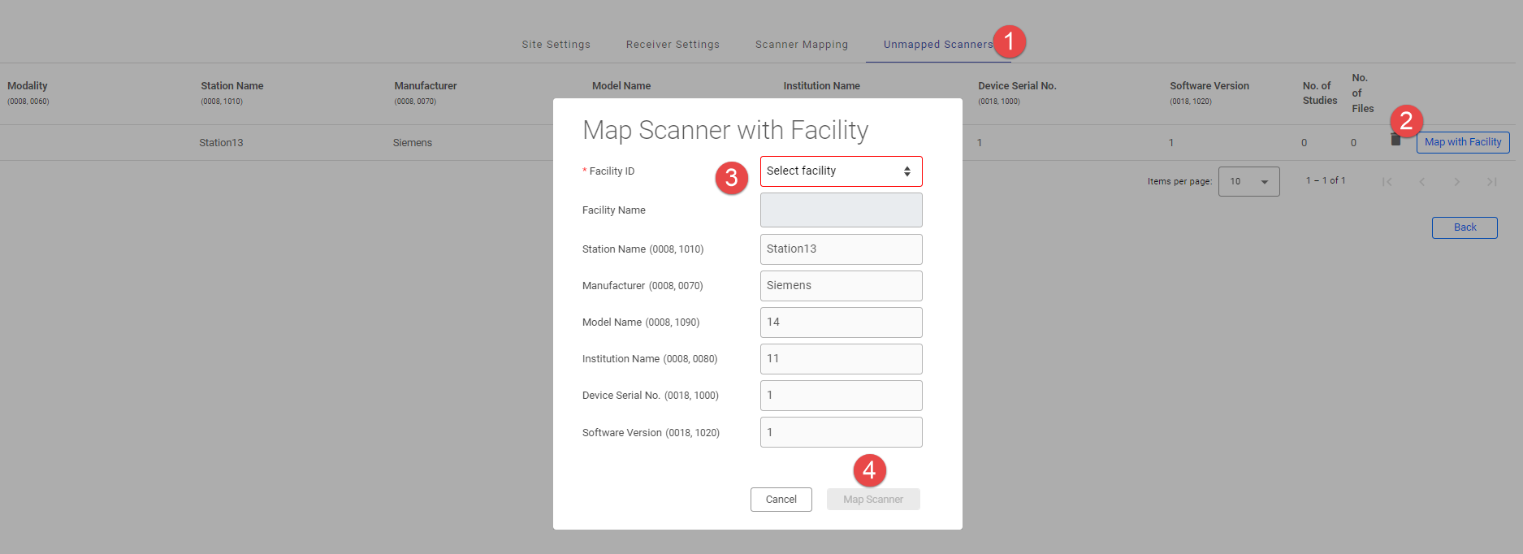Go to next page of results
The height and width of the screenshot is (554, 1523).
point(1457,182)
